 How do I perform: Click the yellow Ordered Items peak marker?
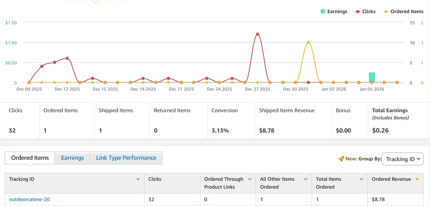308,42
